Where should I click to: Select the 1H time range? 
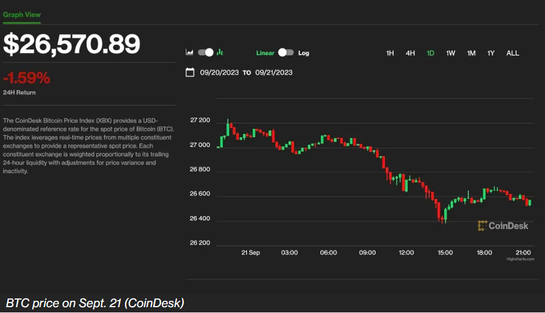point(390,53)
